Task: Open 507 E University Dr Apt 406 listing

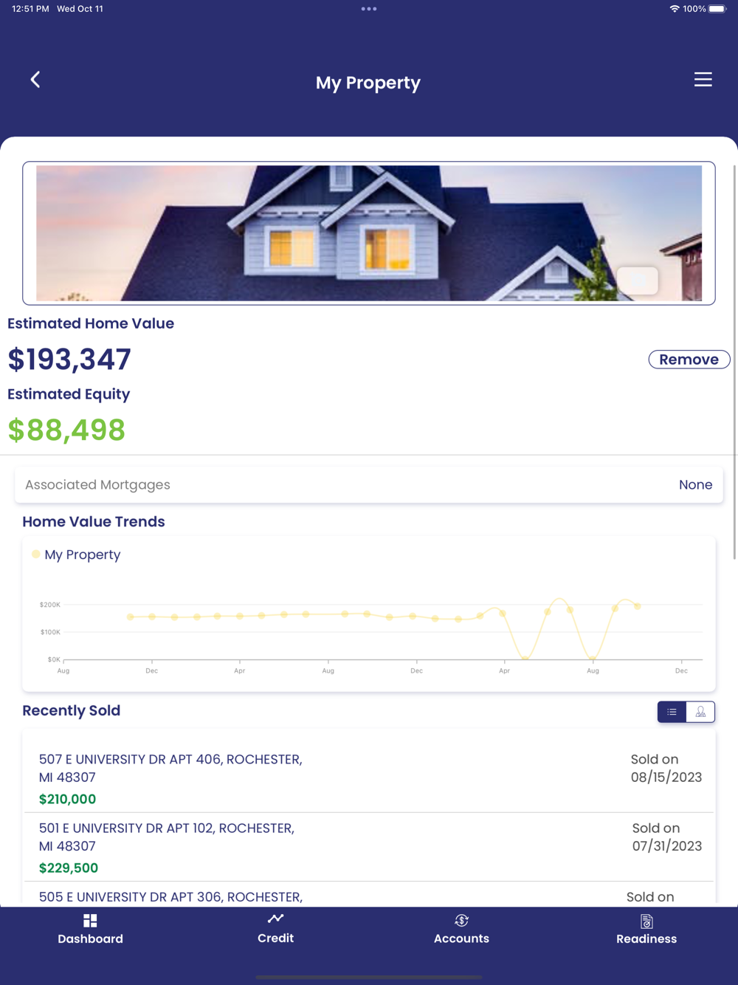Action: 170,768
